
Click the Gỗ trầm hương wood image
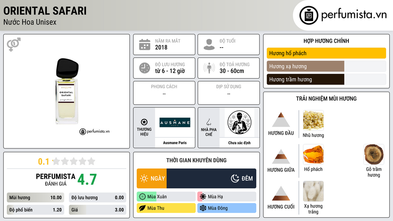coord(374,154)
